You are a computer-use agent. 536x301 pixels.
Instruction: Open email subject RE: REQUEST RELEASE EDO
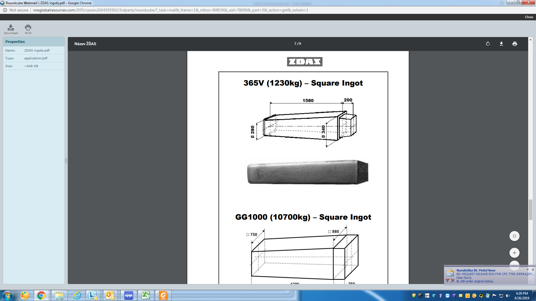pos(495,274)
